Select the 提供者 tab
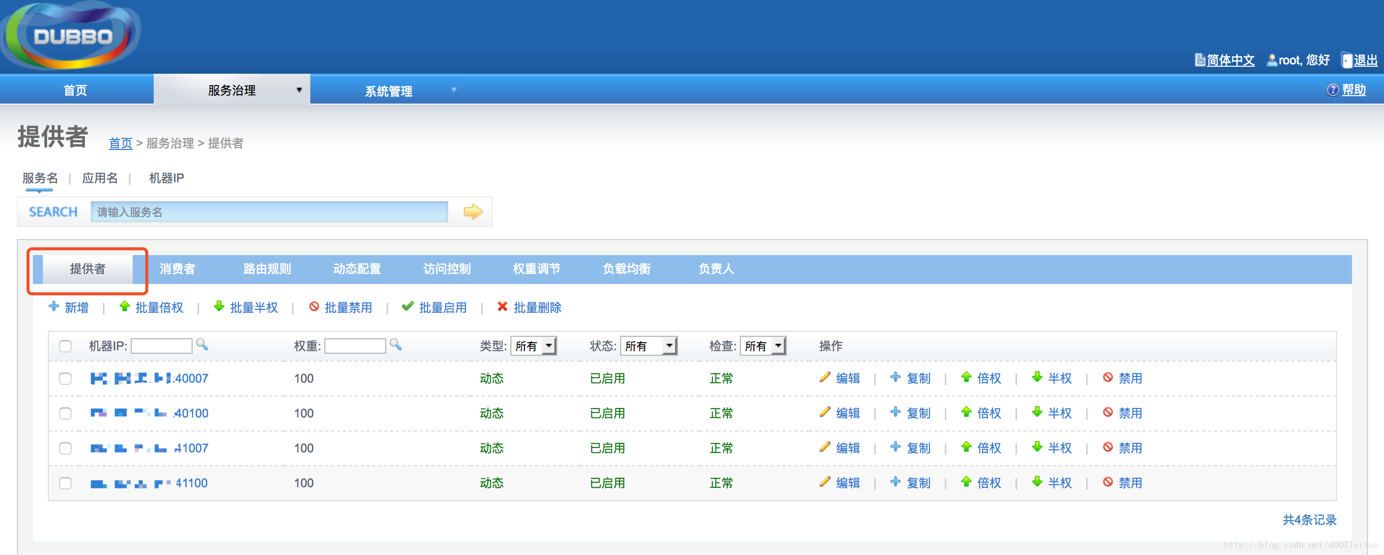 click(88, 269)
